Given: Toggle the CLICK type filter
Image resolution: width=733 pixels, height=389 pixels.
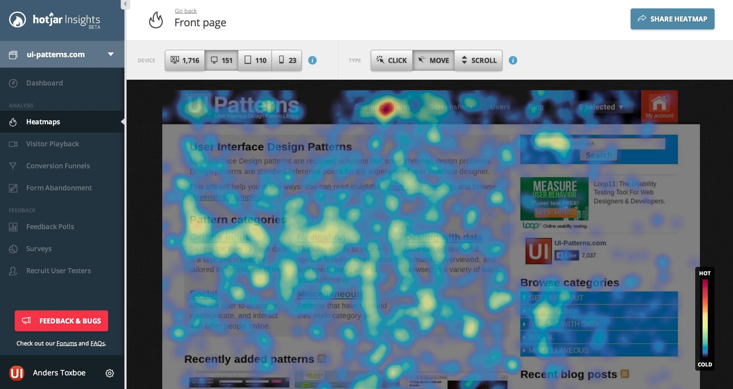Looking at the screenshot, I should point(392,60).
